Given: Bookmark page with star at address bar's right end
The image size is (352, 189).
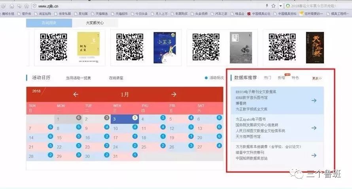Looking at the screenshot, I should pyautogui.click(x=273, y=6).
